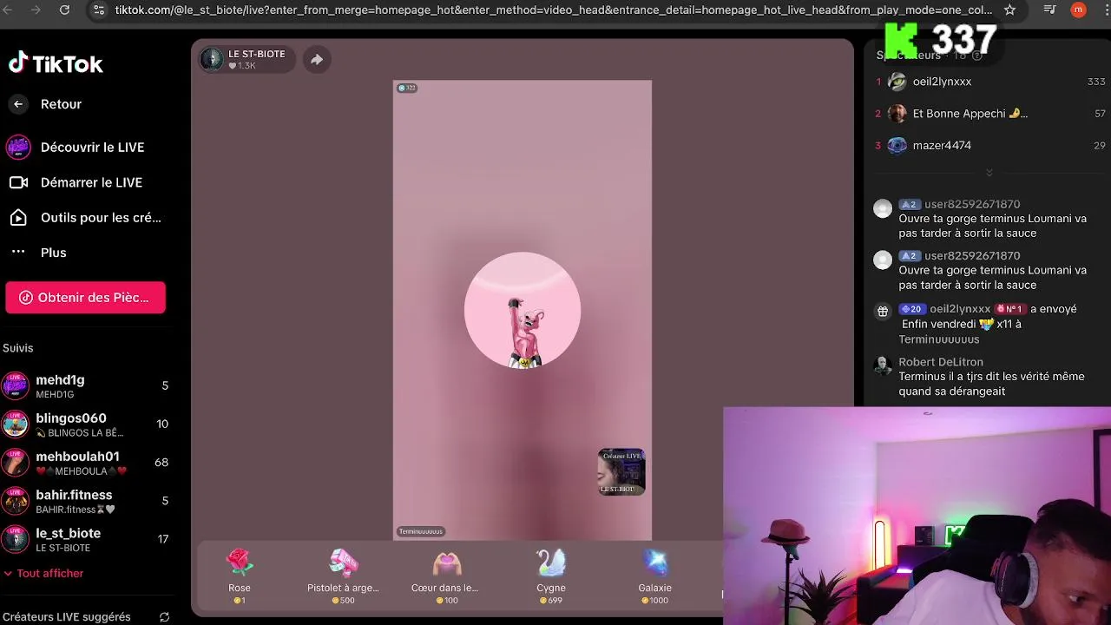The height and width of the screenshot is (625, 1111).
Task: Click Robert DeLitron avatar in chat
Action: tap(883, 365)
